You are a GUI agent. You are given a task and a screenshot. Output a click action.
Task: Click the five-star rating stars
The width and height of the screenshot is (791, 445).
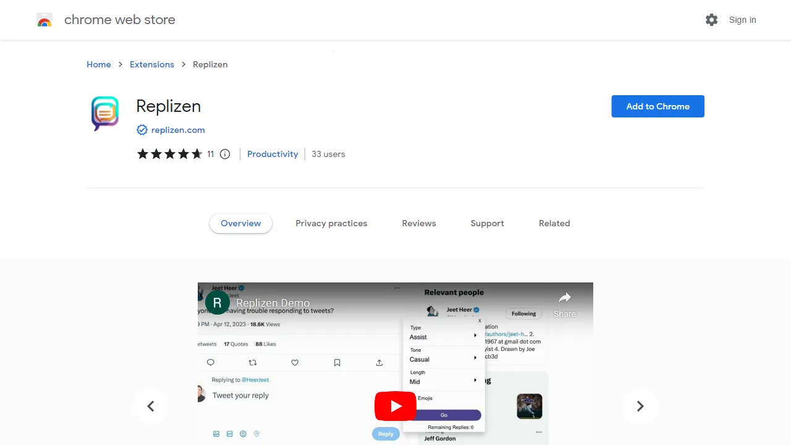169,154
